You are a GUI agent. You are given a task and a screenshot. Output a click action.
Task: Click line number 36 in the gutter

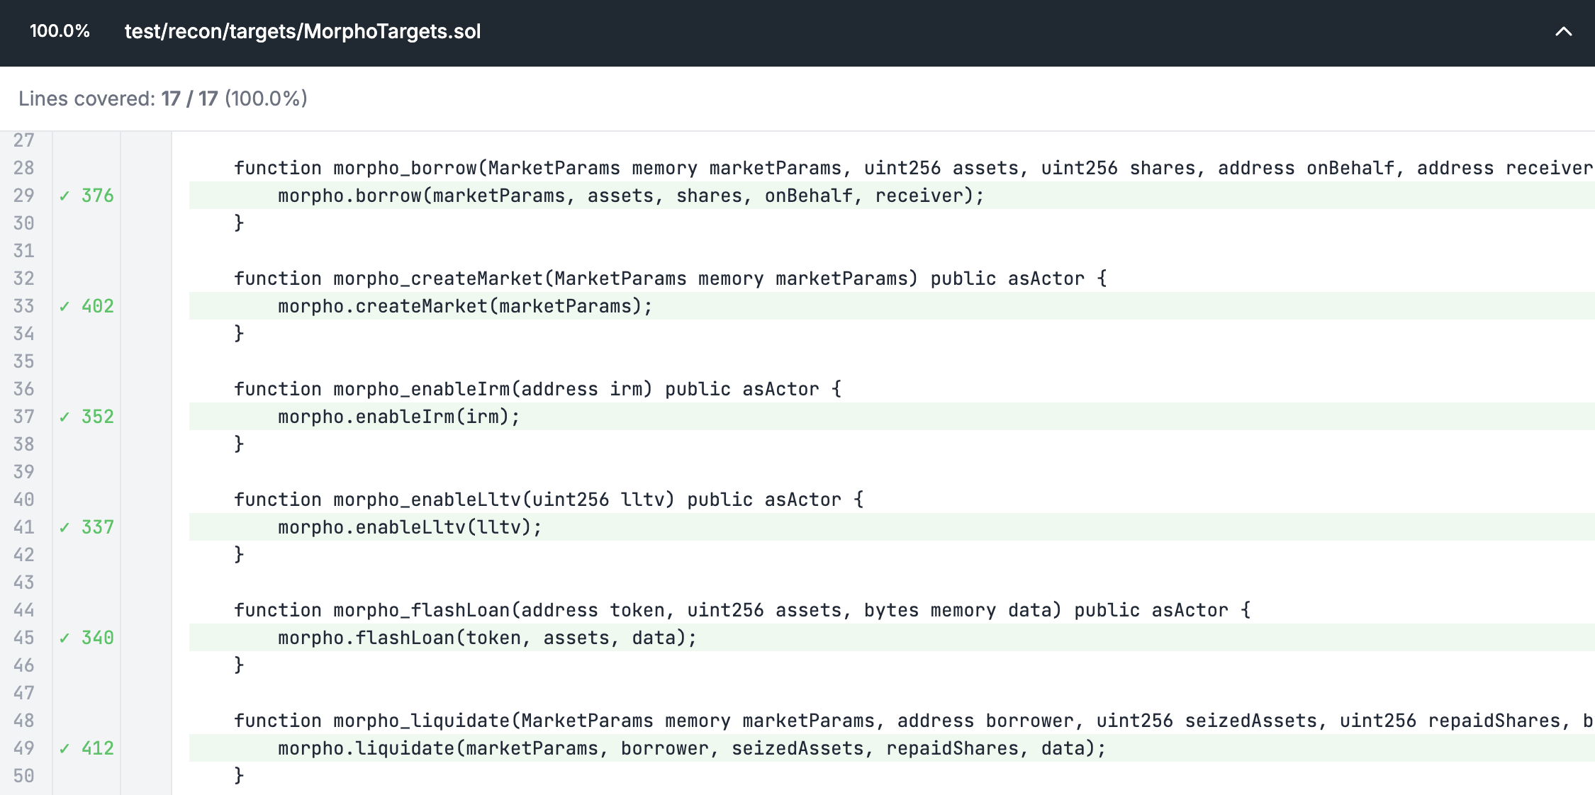tap(24, 389)
